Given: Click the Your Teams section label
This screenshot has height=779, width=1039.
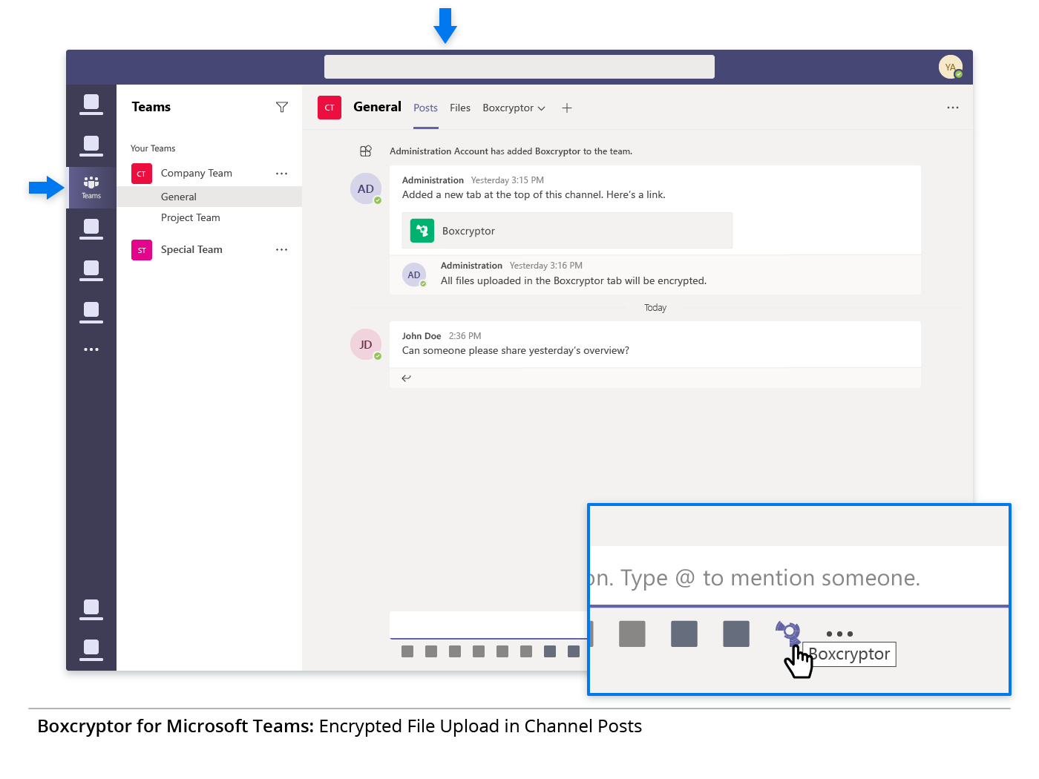Looking at the screenshot, I should point(153,148).
